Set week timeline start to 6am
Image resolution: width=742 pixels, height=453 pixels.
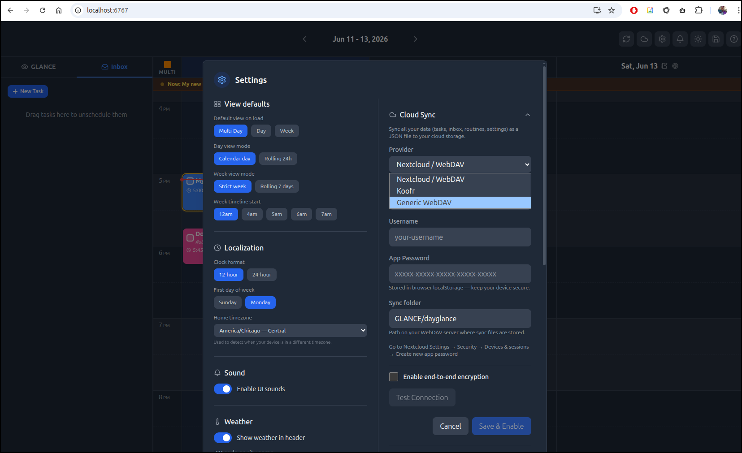tap(302, 214)
